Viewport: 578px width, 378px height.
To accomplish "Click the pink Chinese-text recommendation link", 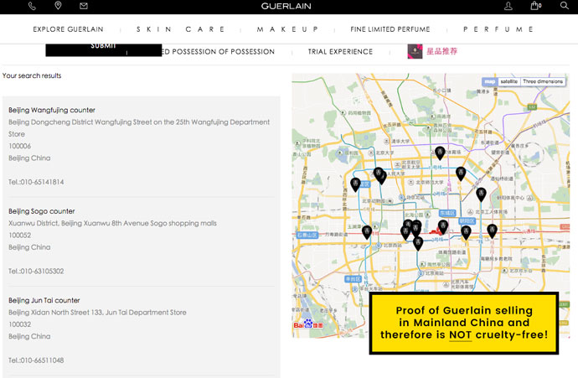I will [441, 51].
